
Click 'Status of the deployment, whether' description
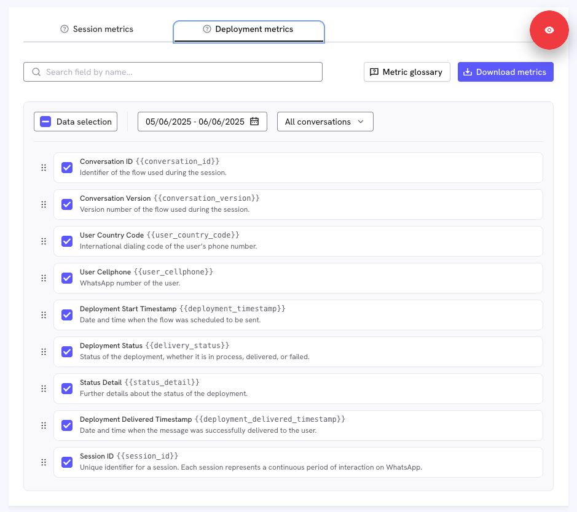[x=195, y=357]
